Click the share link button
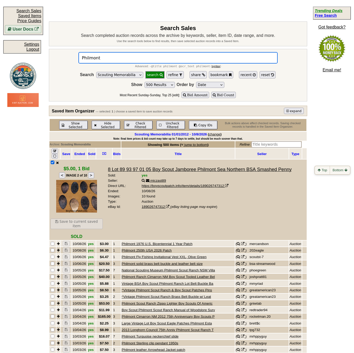 [198, 75]
